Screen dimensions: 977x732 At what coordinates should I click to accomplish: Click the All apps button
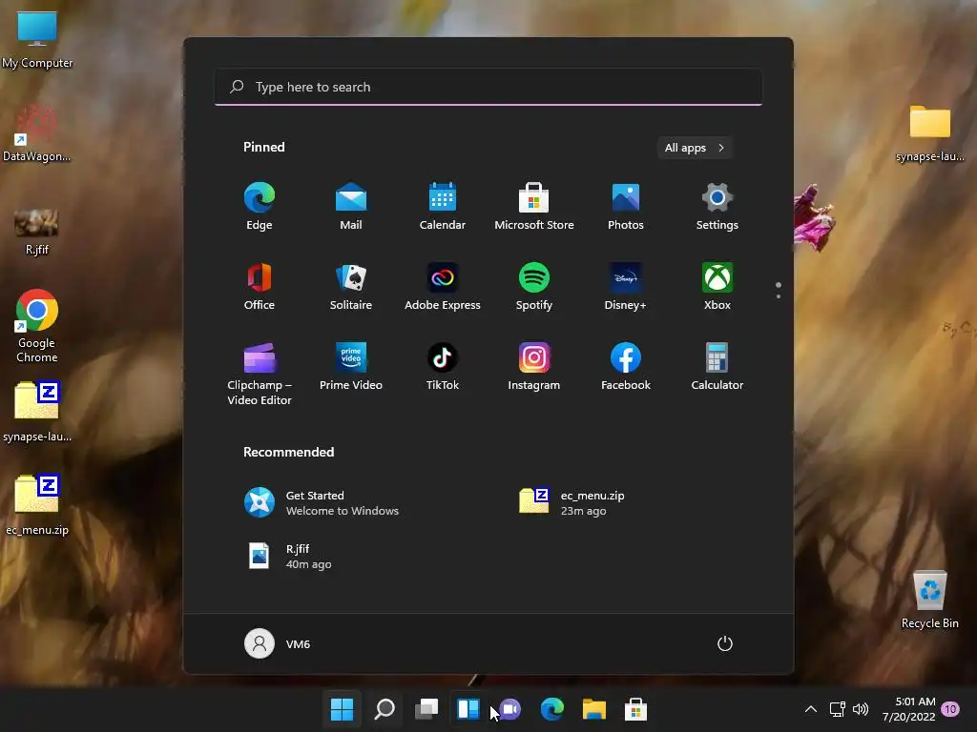(695, 148)
